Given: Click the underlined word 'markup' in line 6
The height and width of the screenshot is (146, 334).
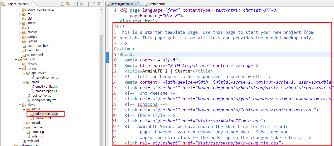Looking at the screenshot, I should (291, 38).
